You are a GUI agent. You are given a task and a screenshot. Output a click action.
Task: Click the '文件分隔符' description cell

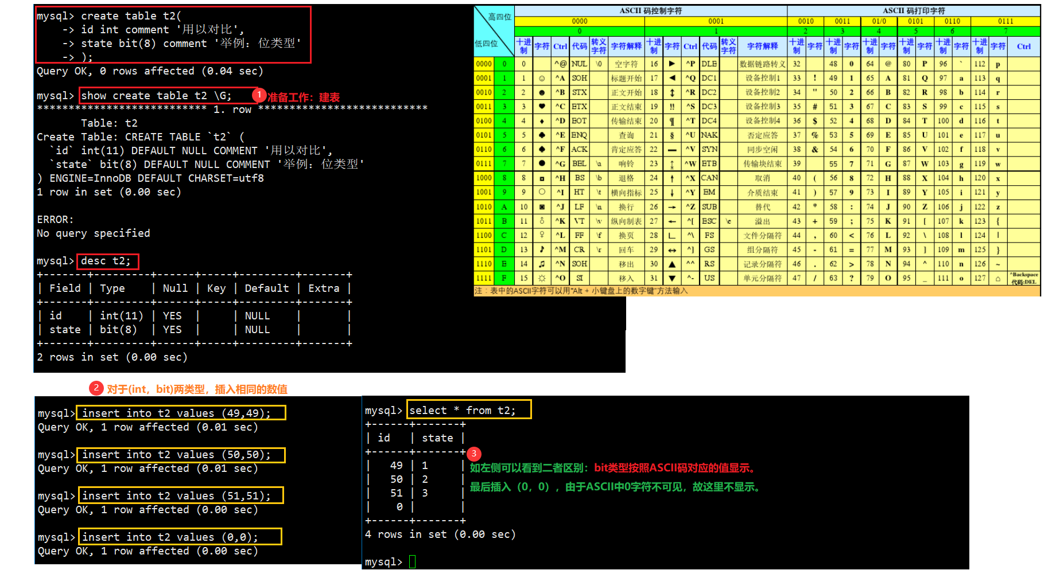[x=762, y=236]
